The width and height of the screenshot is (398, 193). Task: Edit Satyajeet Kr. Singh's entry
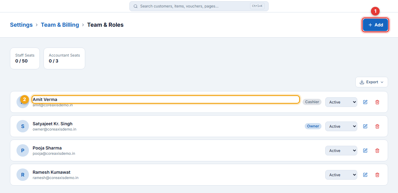tap(365, 126)
